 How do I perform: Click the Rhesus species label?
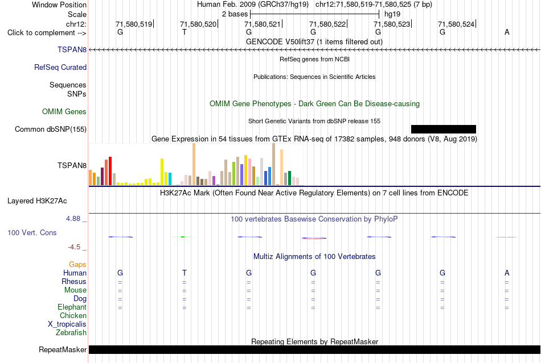(74, 282)
